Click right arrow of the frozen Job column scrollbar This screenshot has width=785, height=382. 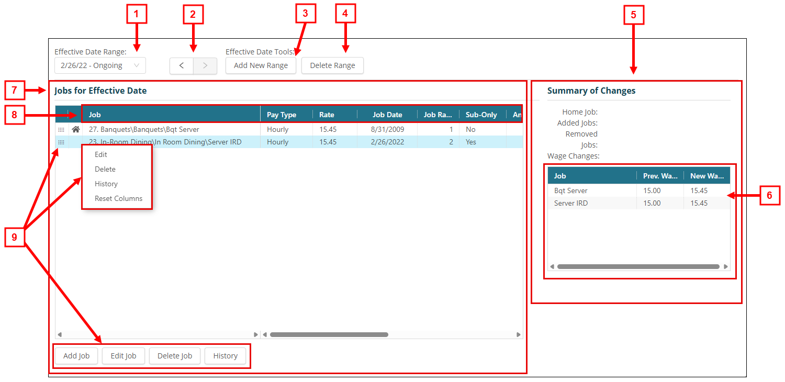tap(256, 334)
